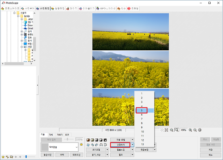Click the zoom out magnifier icon
The width and height of the screenshot is (223, 160).
click(195, 130)
